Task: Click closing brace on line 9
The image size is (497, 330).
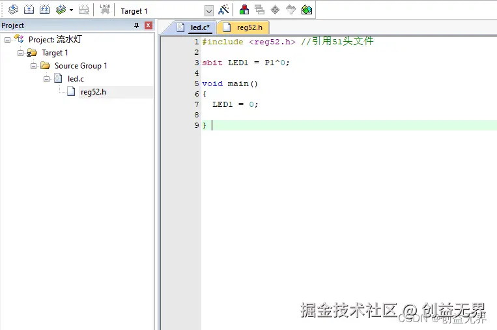Action: pyautogui.click(x=205, y=125)
